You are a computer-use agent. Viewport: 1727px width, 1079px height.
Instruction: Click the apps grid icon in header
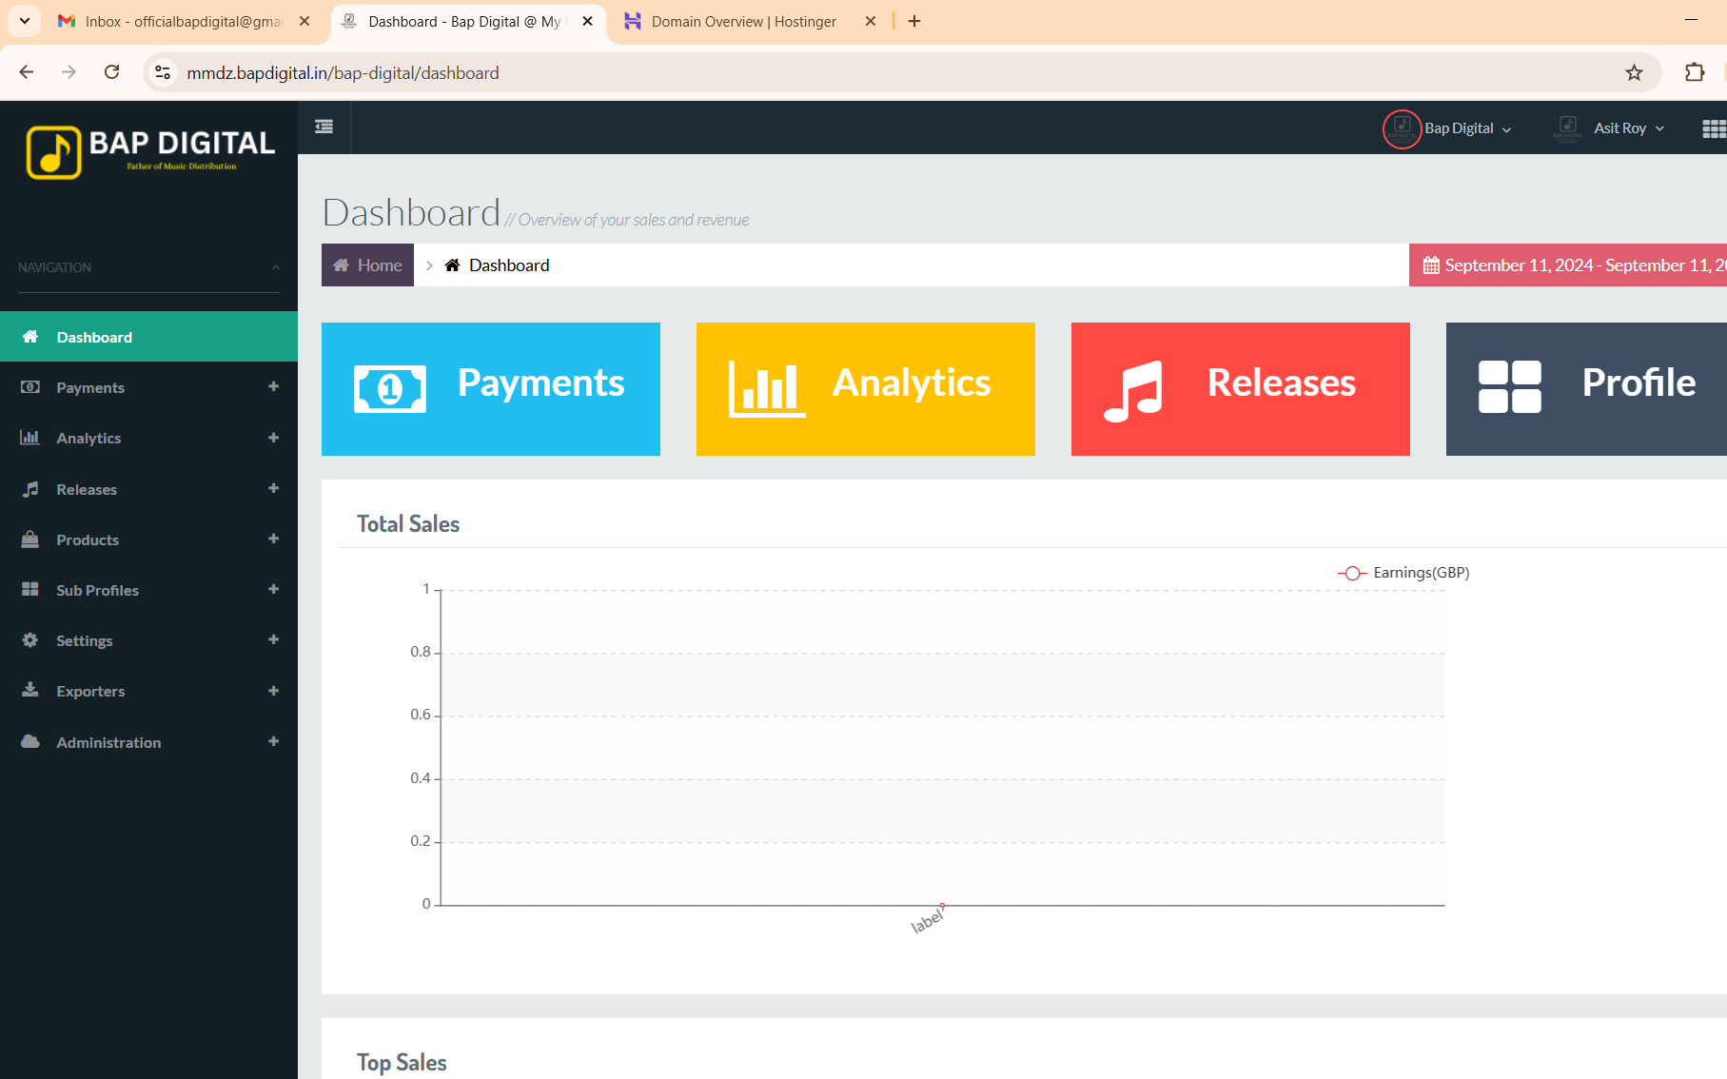(x=1713, y=128)
